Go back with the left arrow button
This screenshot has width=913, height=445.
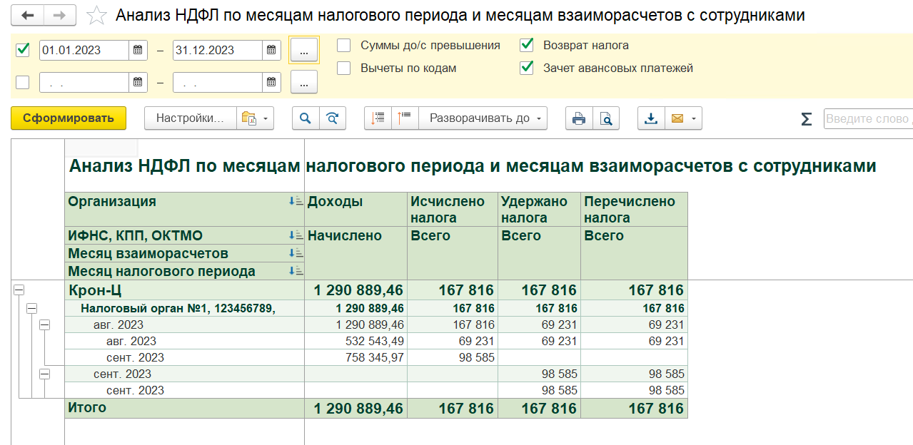coord(27,15)
